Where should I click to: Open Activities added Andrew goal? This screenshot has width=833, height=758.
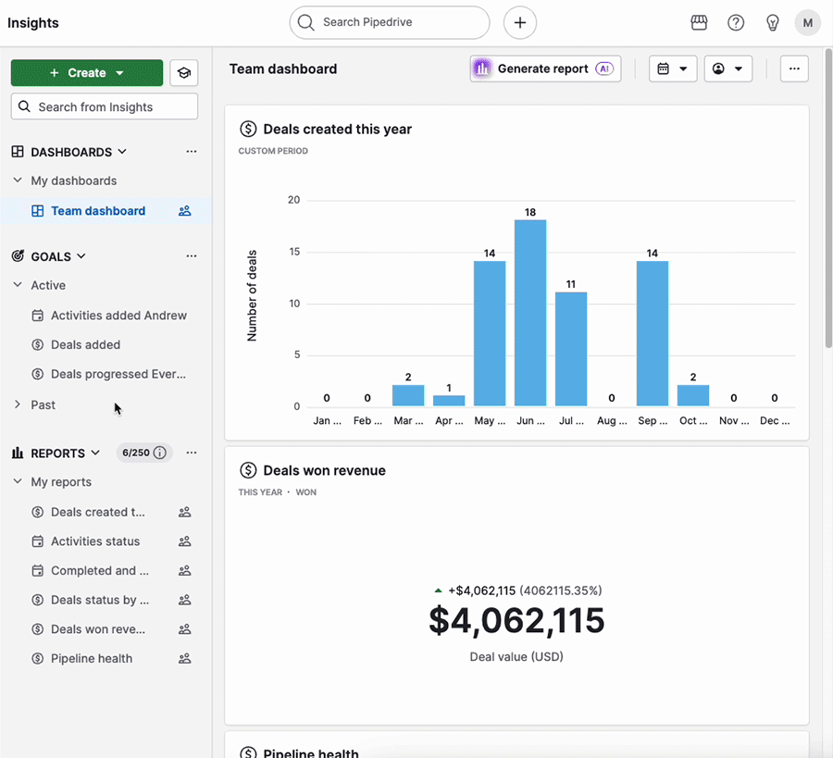(x=118, y=316)
